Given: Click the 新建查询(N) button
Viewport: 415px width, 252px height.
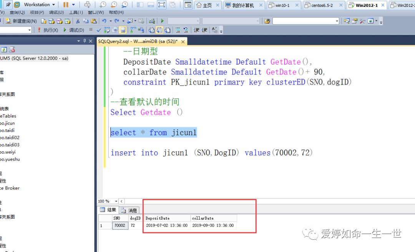Looking at the screenshot, I should (x=22, y=21).
